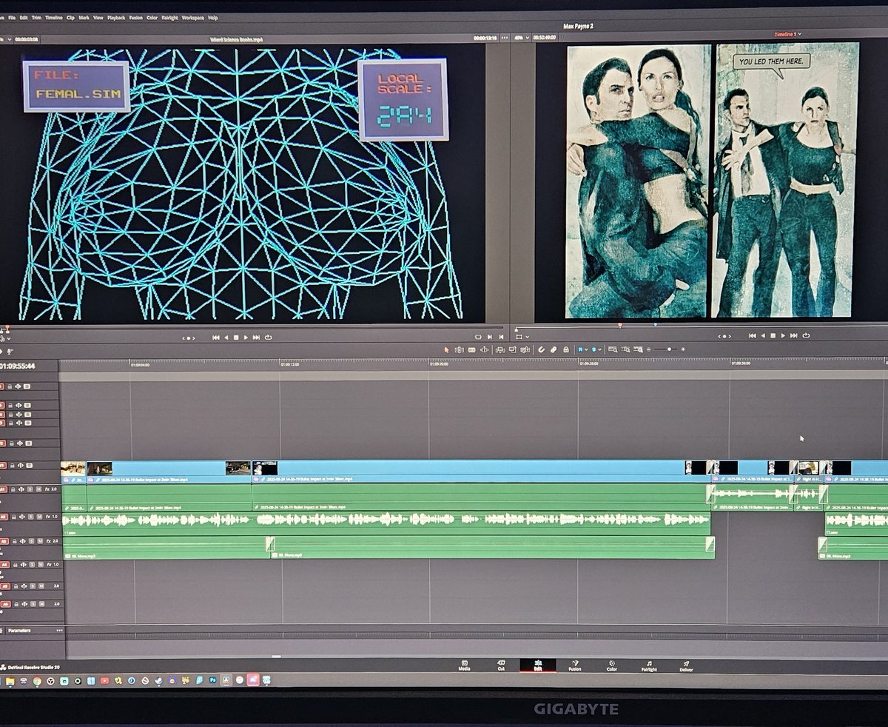Screen dimensions: 888x727
Task: Activate the Trim Edit Mode tool
Action: pos(460,349)
